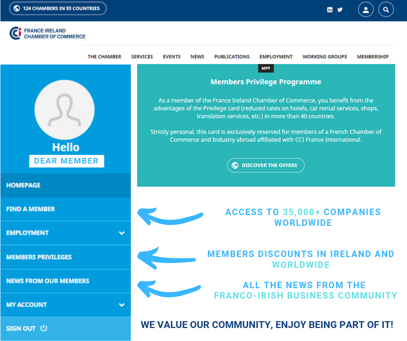This screenshot has width=407, height=341.
Task: Open search with magnifier icon
Action: coord(386,10)
